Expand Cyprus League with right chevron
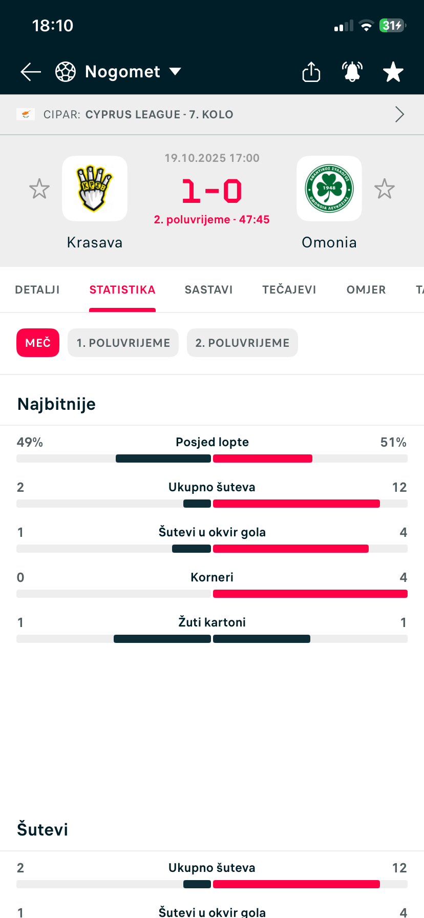The height and width of the screenshot is (918, 424). click(399, 114)
